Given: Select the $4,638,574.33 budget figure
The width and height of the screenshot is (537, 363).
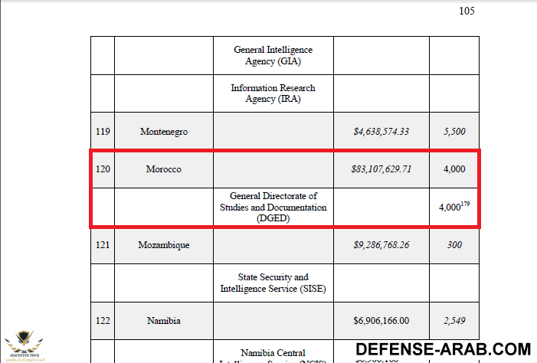Looking at the screenshot, I should (x=381, y=132).
